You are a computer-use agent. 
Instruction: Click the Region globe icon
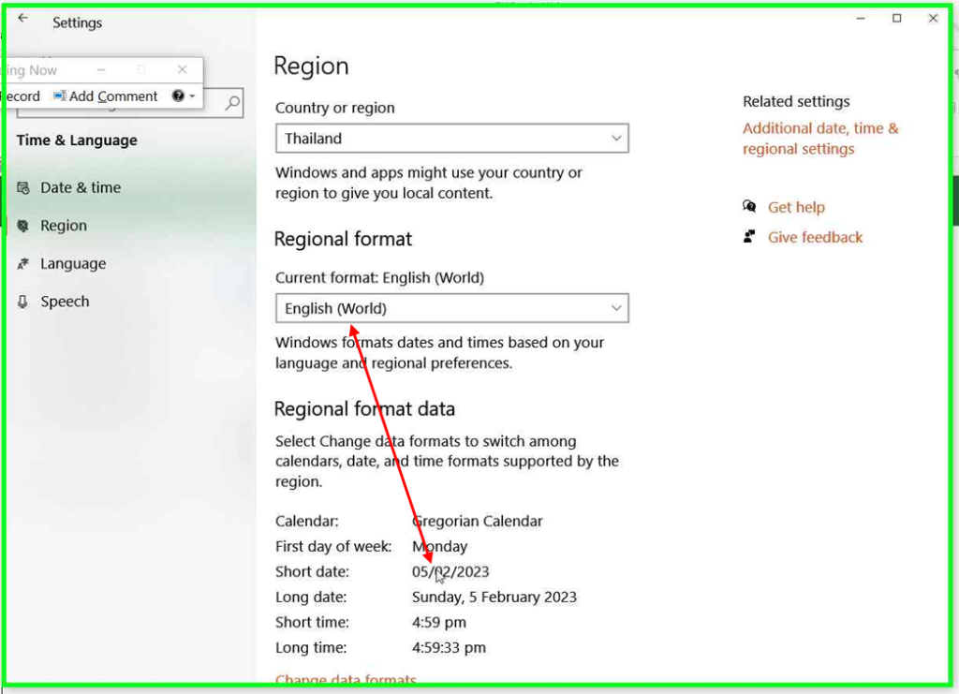point(23,226)
